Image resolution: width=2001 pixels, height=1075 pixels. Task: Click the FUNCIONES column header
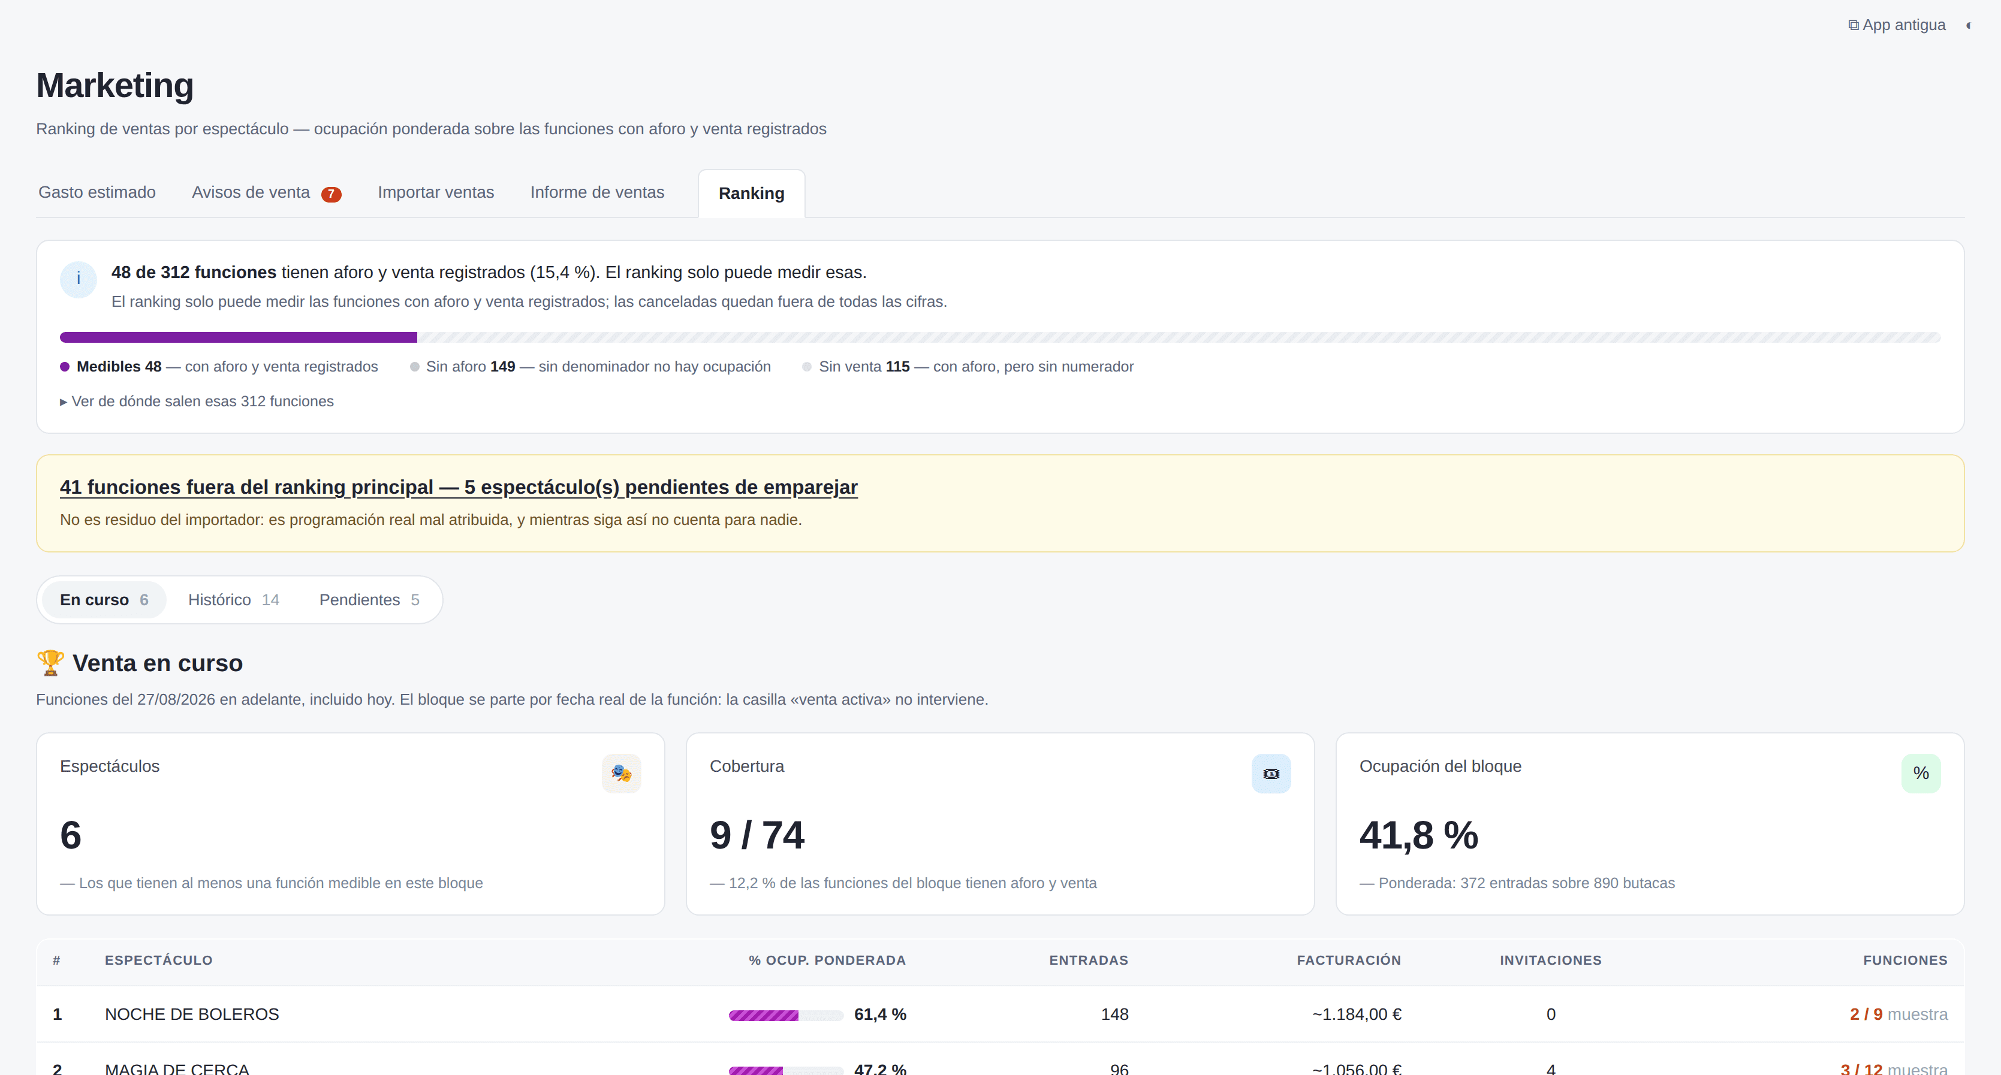pos(1906,960)
